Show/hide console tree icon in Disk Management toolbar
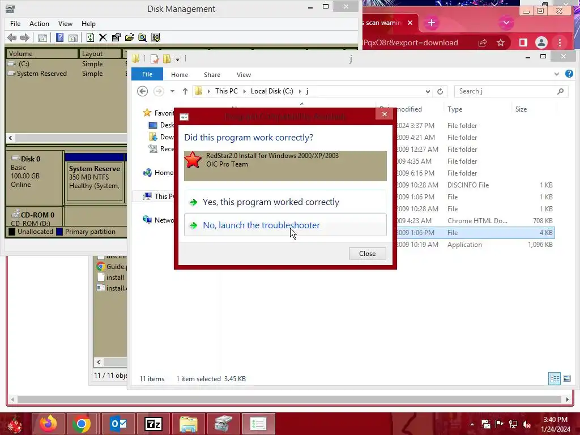This screenshot has height=435, width=580. pos(42,37)
